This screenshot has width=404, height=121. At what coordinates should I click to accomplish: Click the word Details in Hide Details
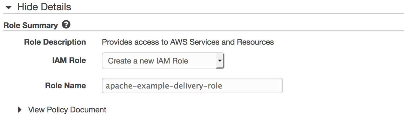coord(56,7)
